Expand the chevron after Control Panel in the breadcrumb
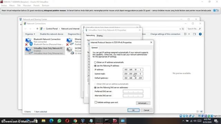Viewport: 221px width, 124px height. tap(59, 29)
